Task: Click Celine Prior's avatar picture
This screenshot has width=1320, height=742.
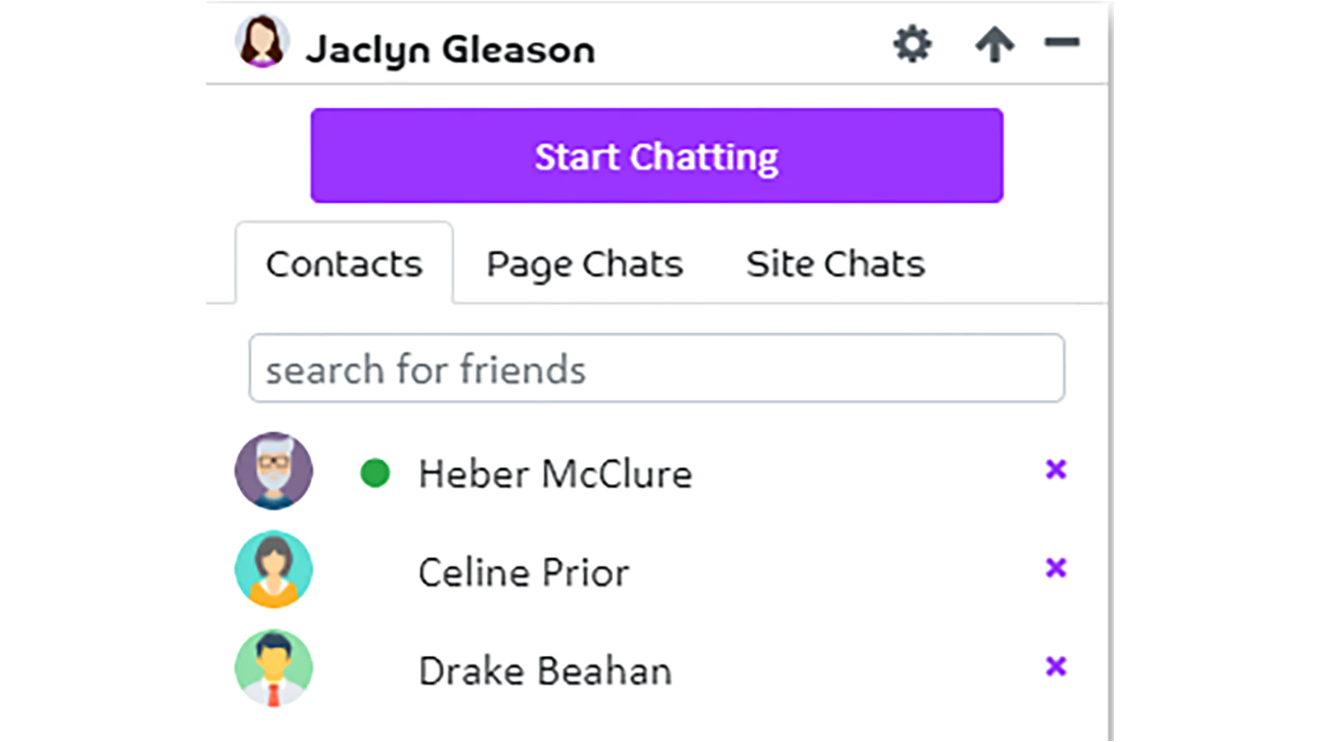Action: click(274, 570)
